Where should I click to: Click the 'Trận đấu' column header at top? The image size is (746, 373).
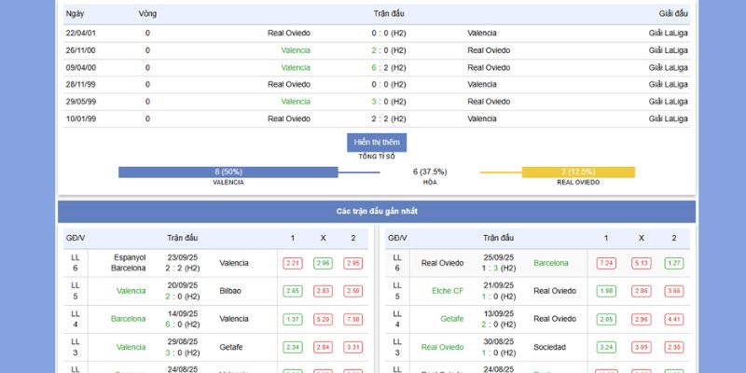point(376,14)
